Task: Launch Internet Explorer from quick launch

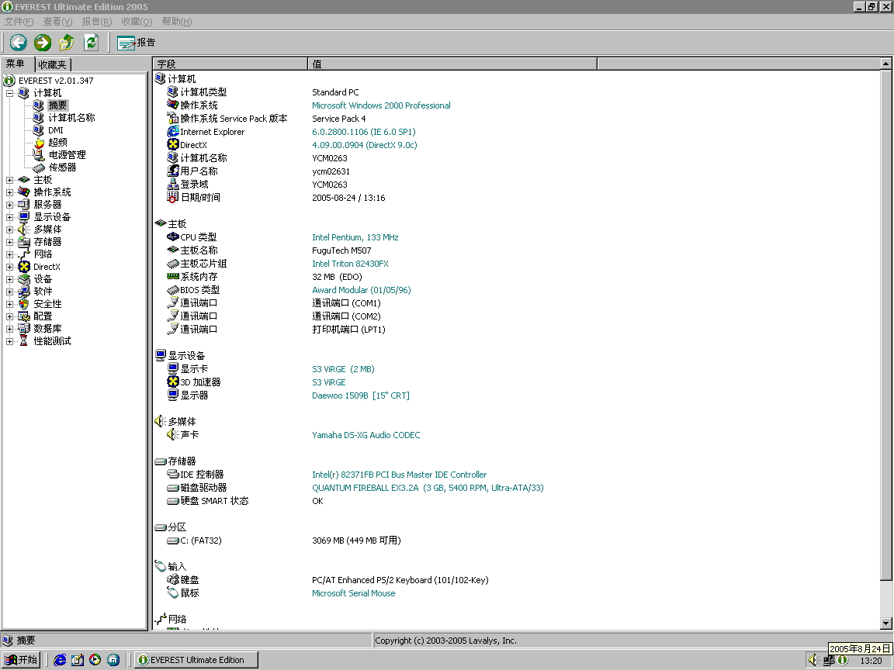Action: coord(59,660)
